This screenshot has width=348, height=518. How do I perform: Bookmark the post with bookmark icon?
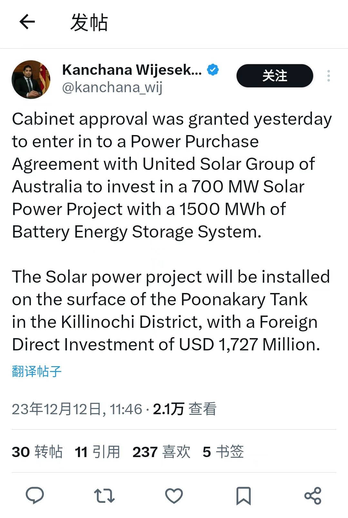click(x=244, y=495)
